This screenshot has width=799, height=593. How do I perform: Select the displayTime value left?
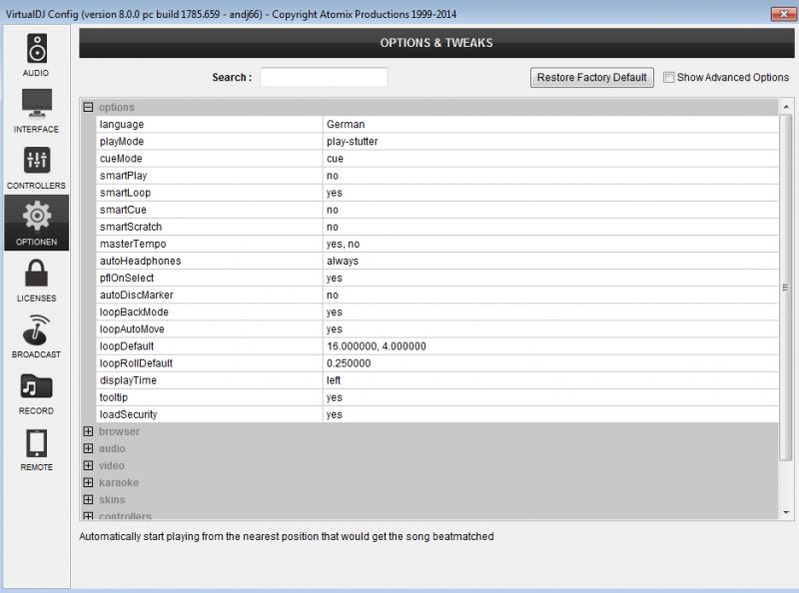click(x=334, y=380)
